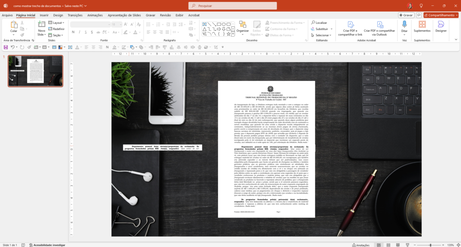
Task: Click the Novo Slide icon
Action: [41, 25]
